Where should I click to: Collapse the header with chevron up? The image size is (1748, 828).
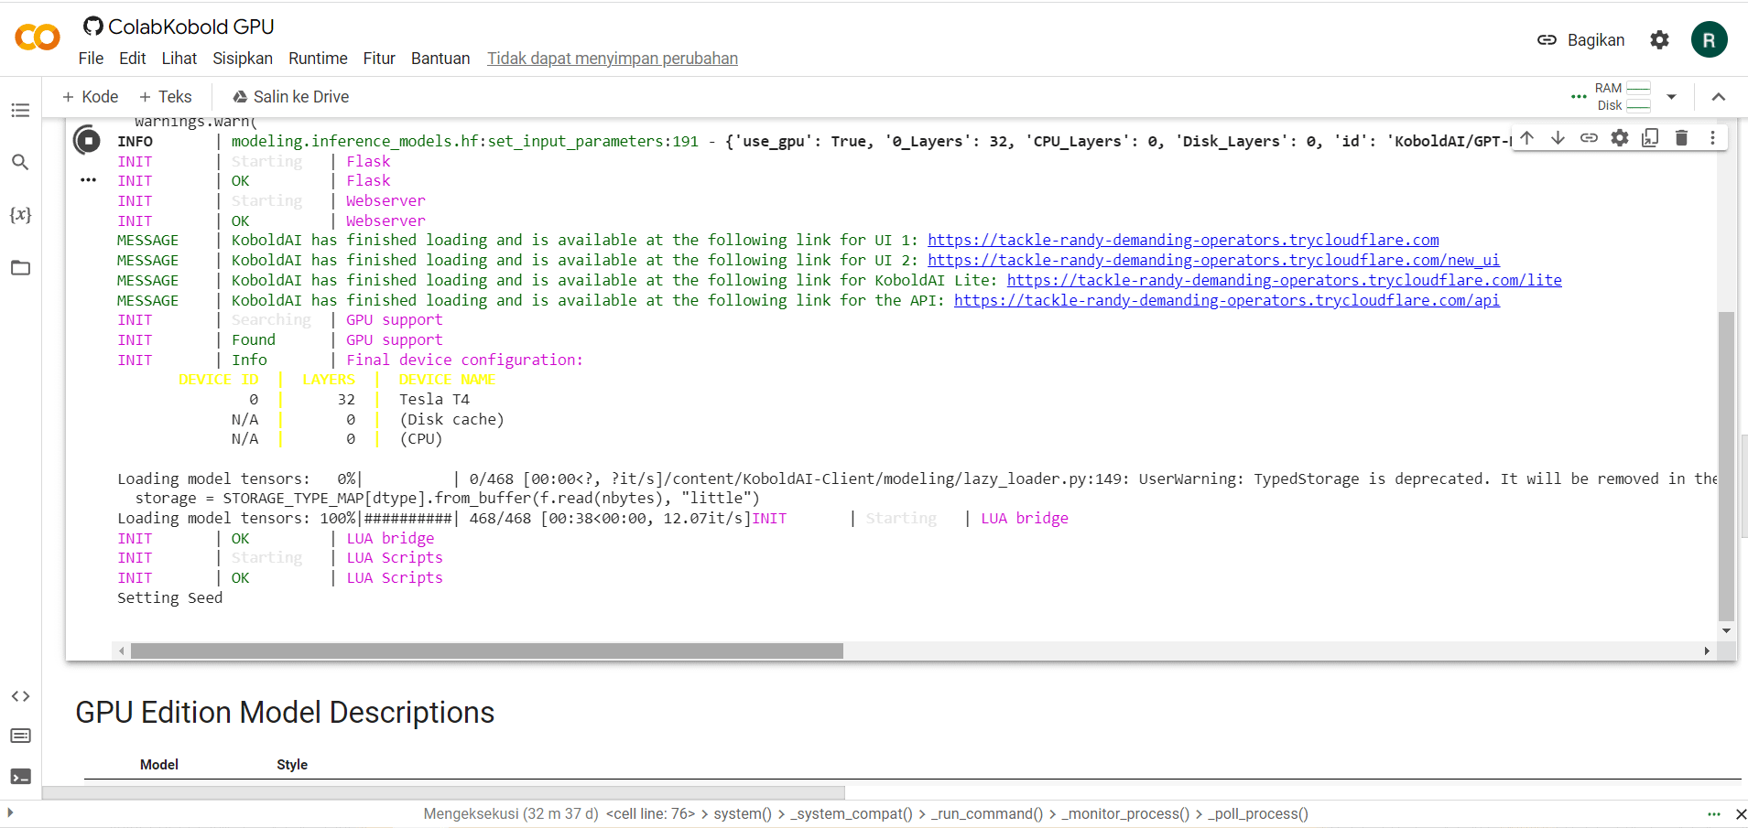pyautogui.click(x=1719, y=97)
